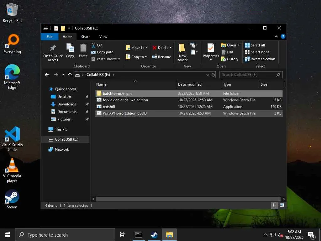This screenshot has width=321, height=241.
Task: Open the New item dropdown in ribbon
Action: (x=194, y=45)
